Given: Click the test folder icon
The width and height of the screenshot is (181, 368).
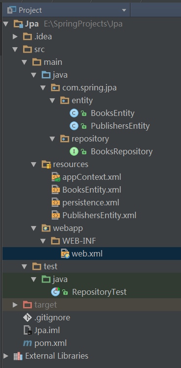Looking at the screenshot, I should [x=37, y=266].
